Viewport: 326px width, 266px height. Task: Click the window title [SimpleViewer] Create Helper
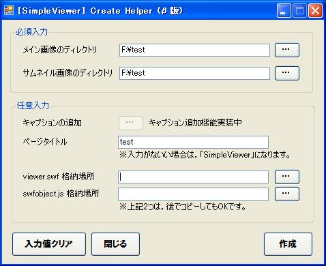coord(100,11)
